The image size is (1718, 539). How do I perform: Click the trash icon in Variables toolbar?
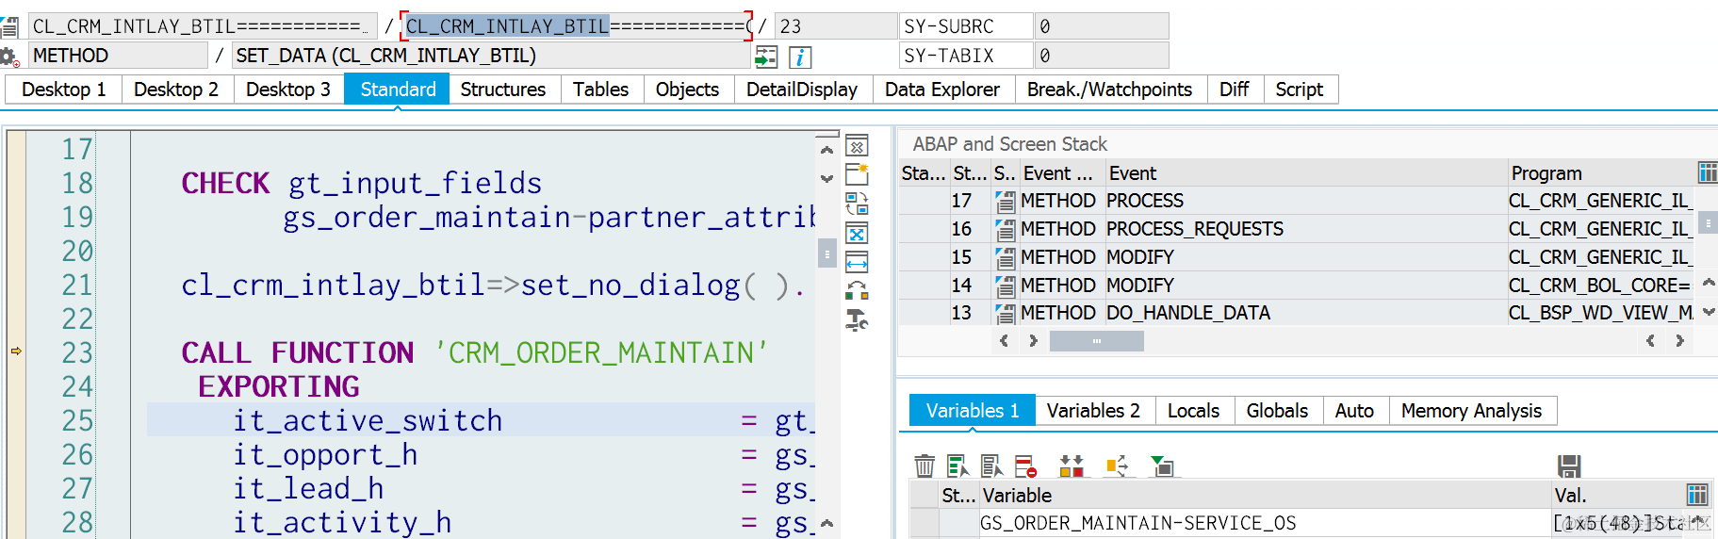coord(924,465)
